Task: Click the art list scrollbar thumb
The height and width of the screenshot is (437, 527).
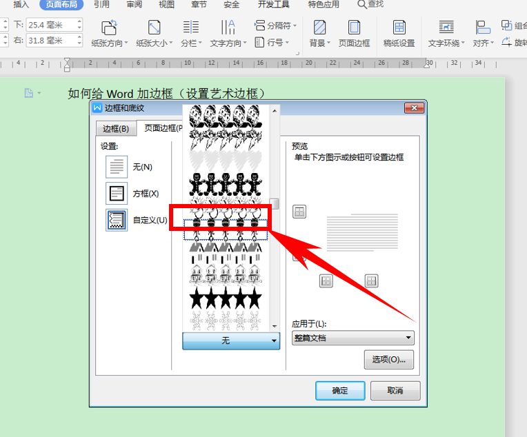Action: pyautogui.click(x=275, y=203)
